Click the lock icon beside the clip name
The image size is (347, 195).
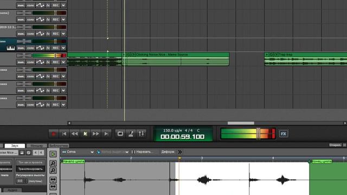click(x=22, y=153)
